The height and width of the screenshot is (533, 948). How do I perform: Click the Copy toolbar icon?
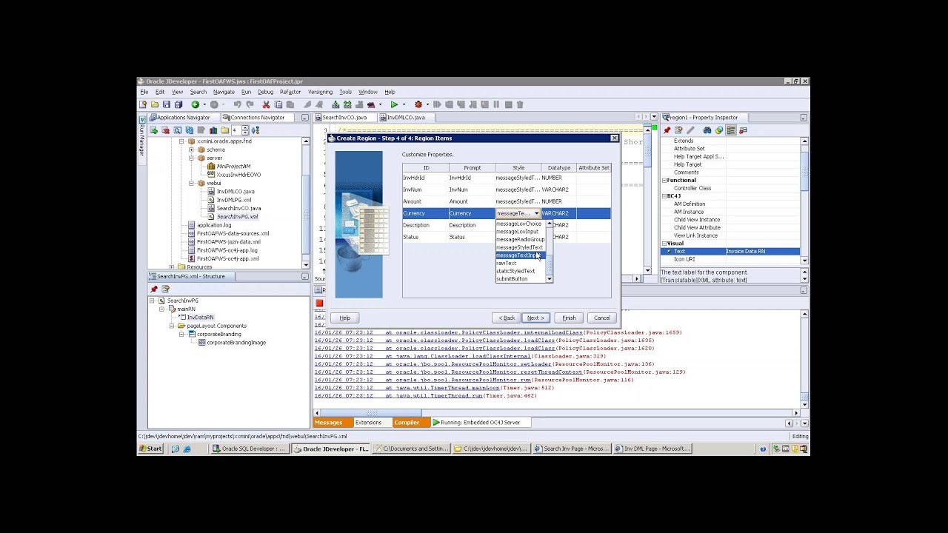point(278,104)
